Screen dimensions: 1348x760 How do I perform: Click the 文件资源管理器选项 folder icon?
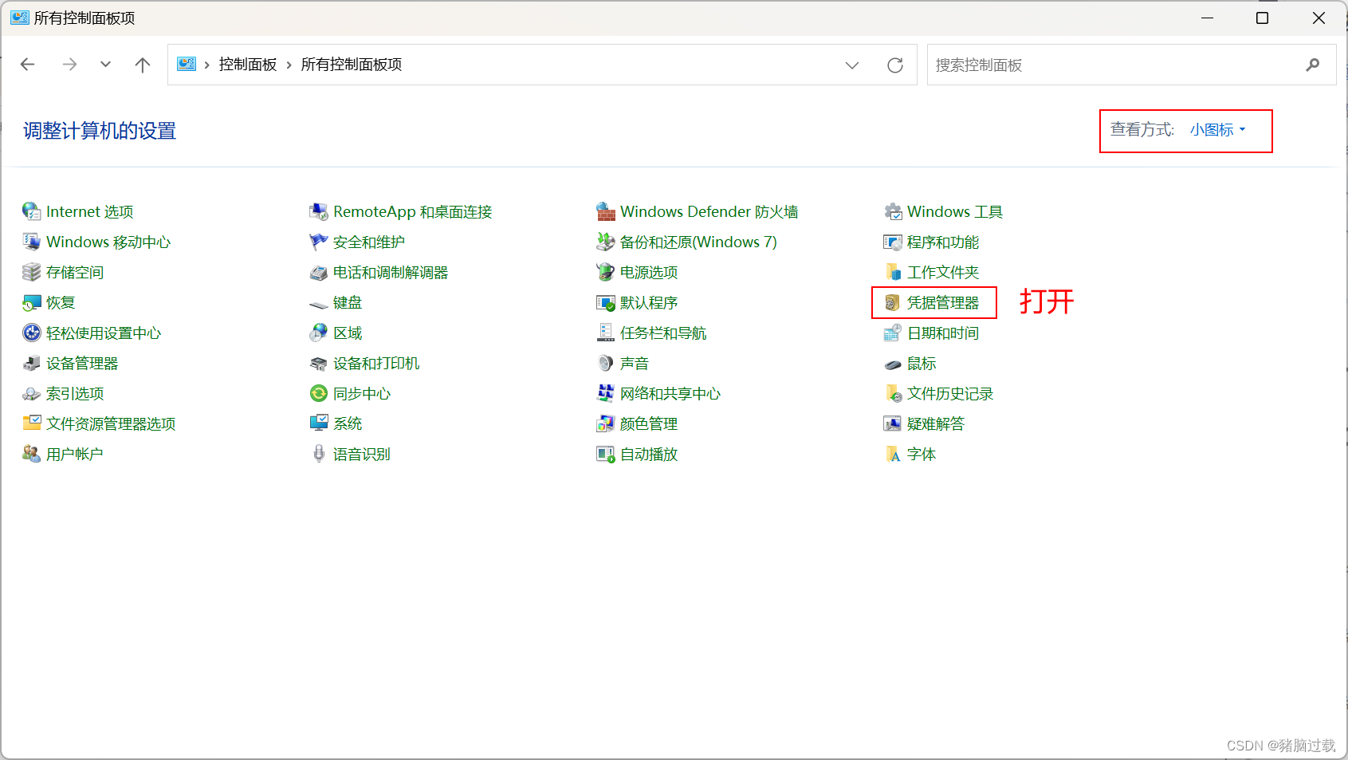click(x=31, y=423)
